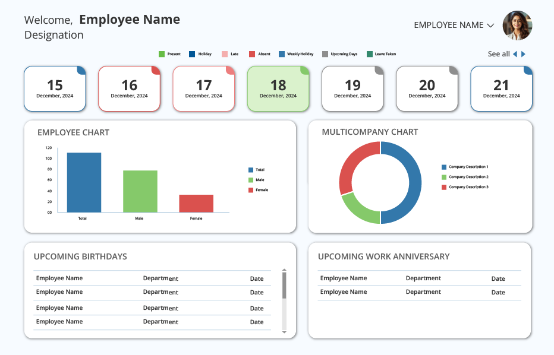
Task: Click the Leave Taken legend icon
Action: coord(370,54)
